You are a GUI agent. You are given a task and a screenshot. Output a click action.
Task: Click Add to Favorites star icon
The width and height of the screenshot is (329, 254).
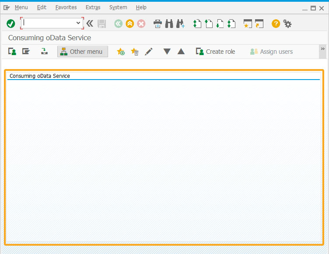(121, 52)
